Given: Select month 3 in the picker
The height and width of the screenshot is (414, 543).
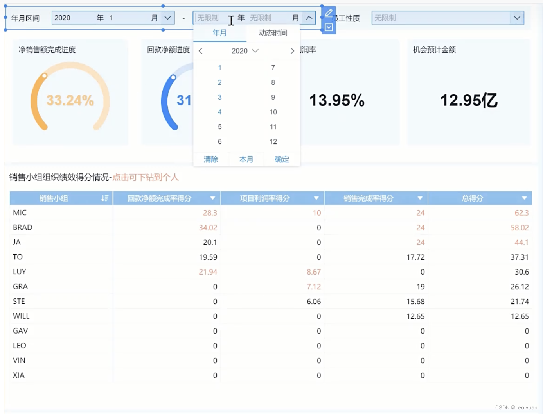Looking at the screenshot, I should click(x=220, y=97).
